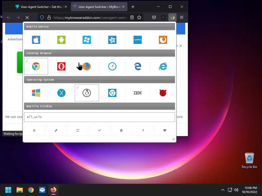
Task: Open the volume speaker icon in tray
Action: [x=236, y=190]
